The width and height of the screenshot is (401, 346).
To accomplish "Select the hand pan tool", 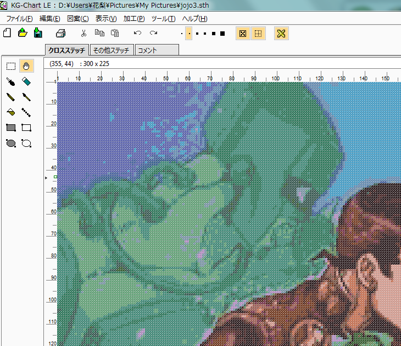I will tap(26, 66).
